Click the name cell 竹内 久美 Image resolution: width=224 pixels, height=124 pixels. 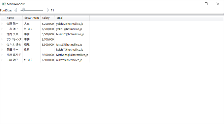click(x=14, y=34)
